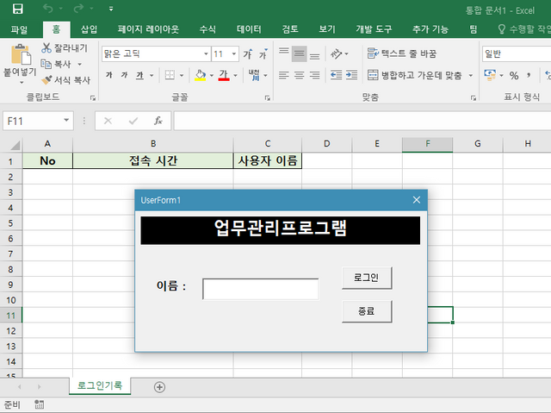This screenshot has width=551, height=413.
Task: Close the UserForm1 dialog
Action: 417,200
